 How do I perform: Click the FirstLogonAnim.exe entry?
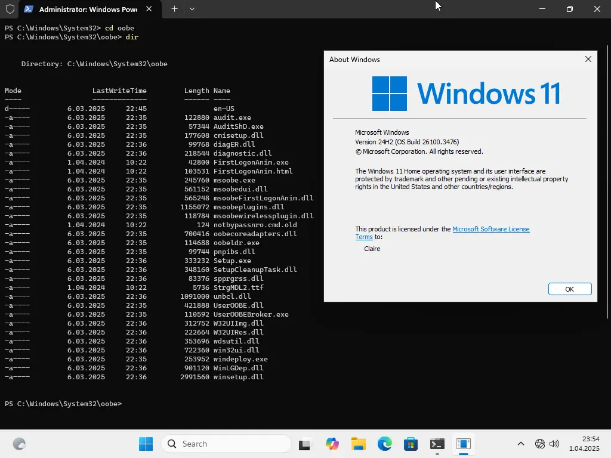251,162
